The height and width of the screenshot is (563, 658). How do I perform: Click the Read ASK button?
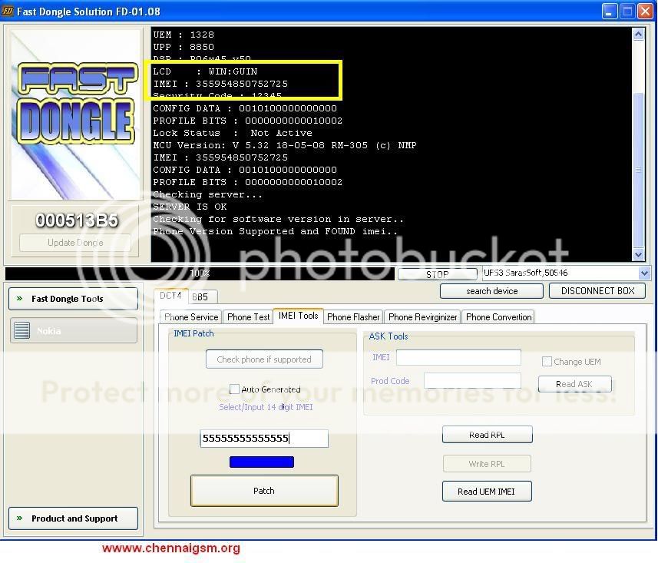coord(574,384)
